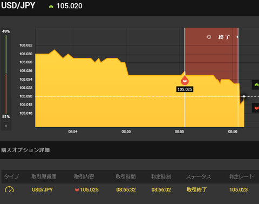Click the red Low arrow button at right edge
Image resolution: width=259 pixels, height=204 pixels.
256,108
